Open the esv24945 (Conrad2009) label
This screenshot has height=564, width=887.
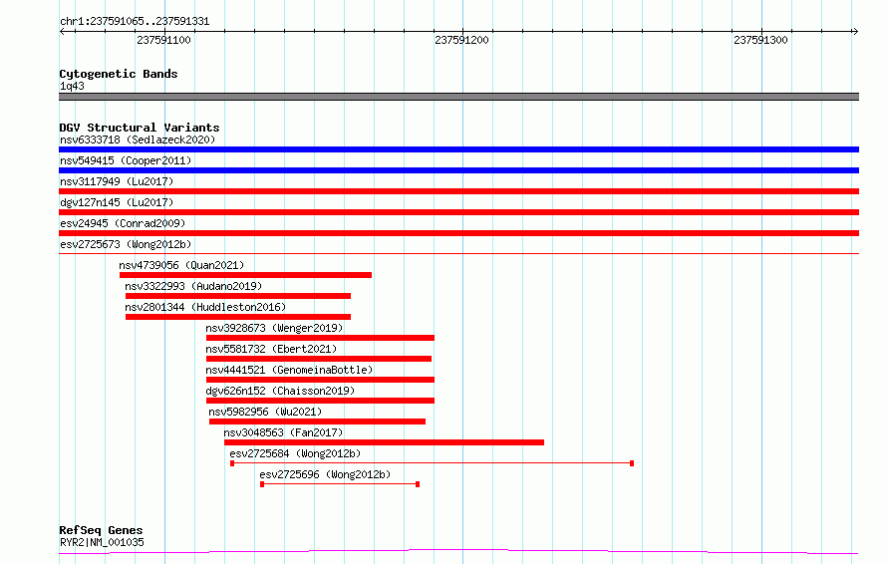tap(123, 223)
